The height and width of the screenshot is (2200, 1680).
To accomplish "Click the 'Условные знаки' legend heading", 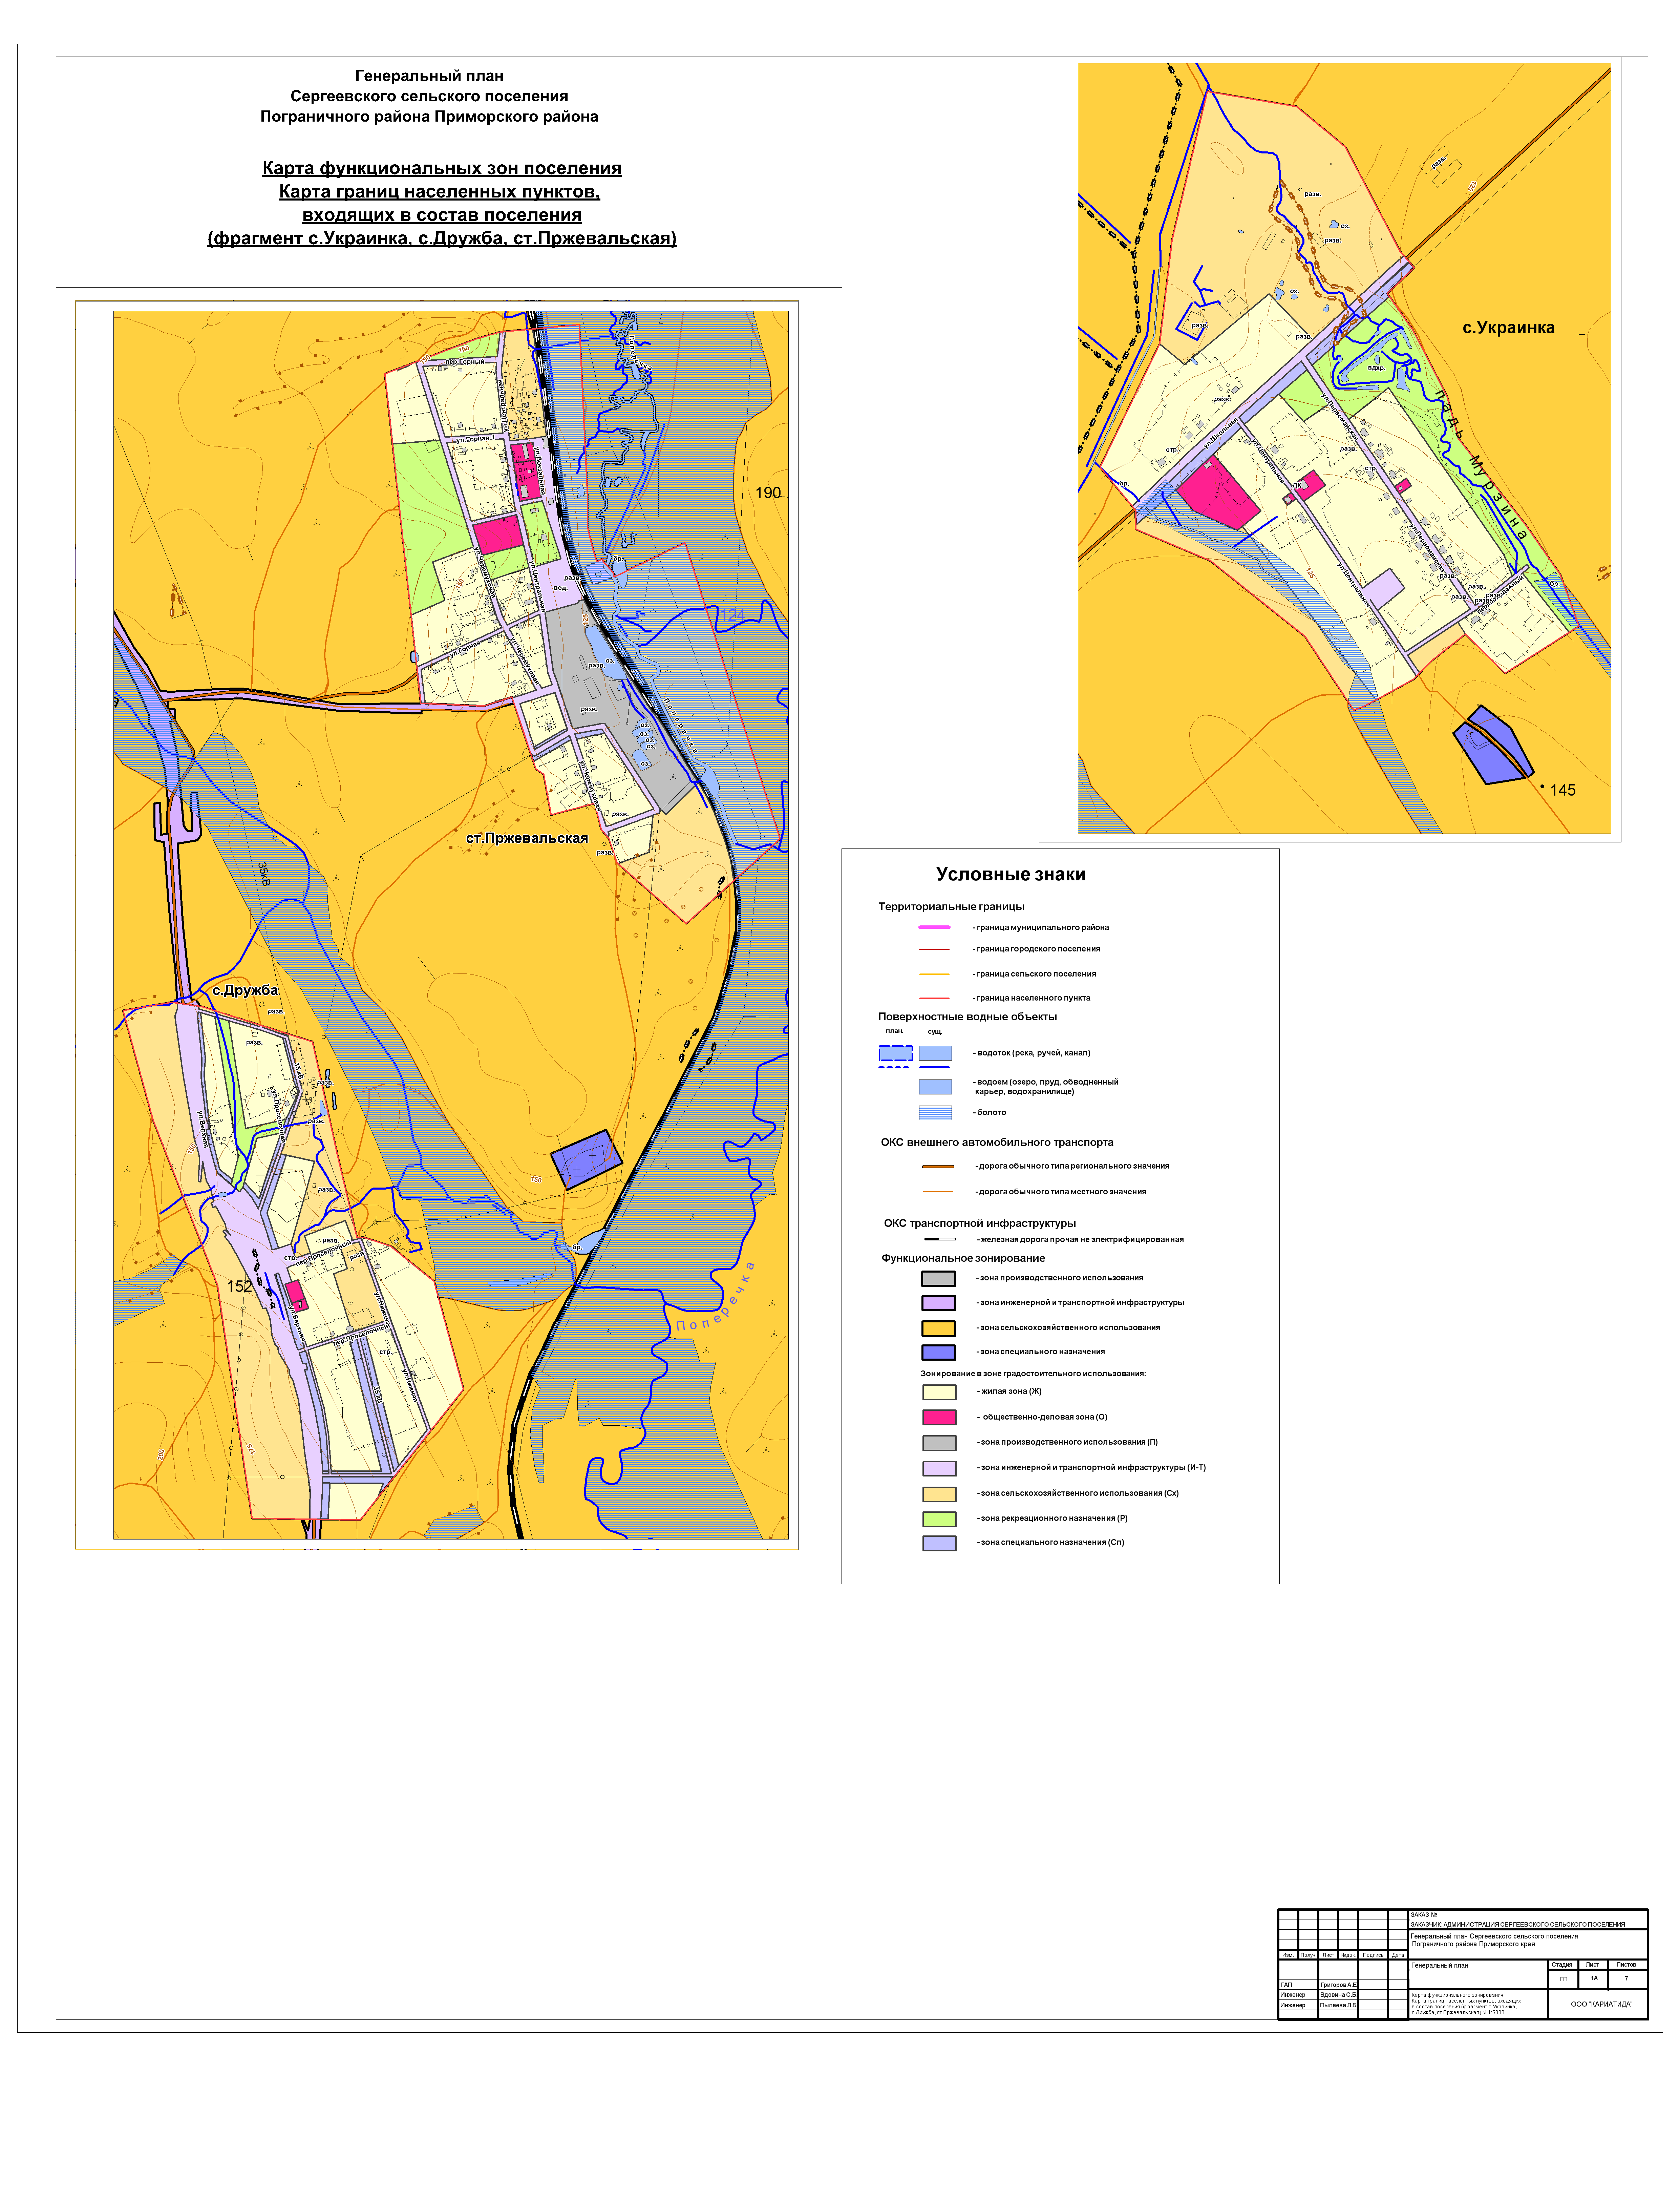I will point(1010,874).
